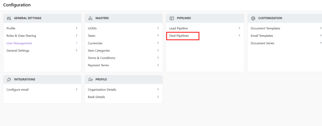Click the Integrations plug icon
This screenshot has width=322, height=126.
click(9, 79)
